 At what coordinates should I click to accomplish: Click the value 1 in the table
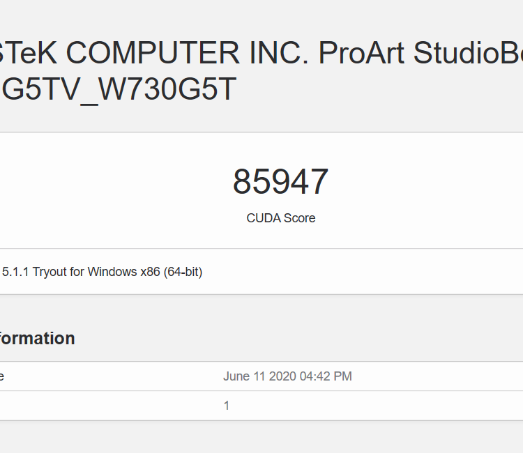tap(227, 406)
